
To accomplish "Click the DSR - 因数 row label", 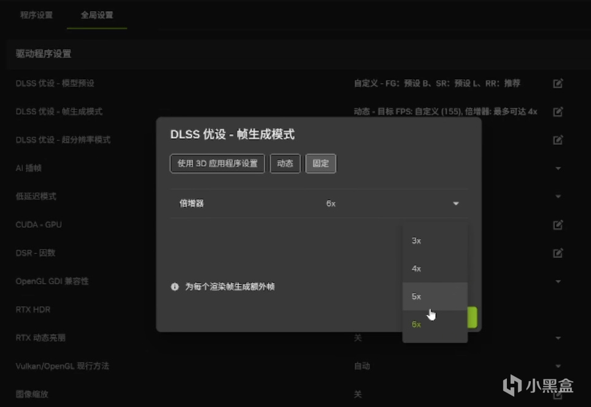I will click(36, 253).
